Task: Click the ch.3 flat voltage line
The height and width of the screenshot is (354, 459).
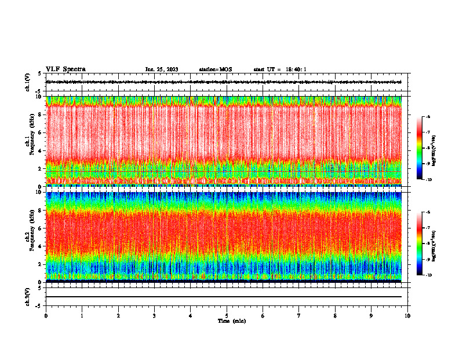Action: 224,297
